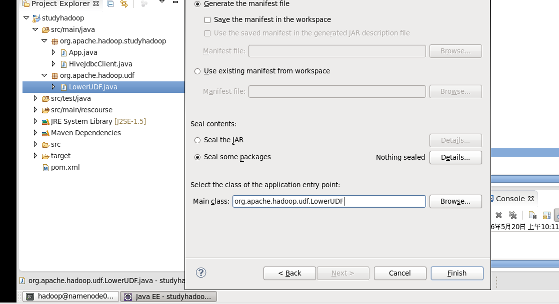Screen dimensions: 559x304
Task: Expand the JRE System Library node
Action: click(x=35, y=121)
